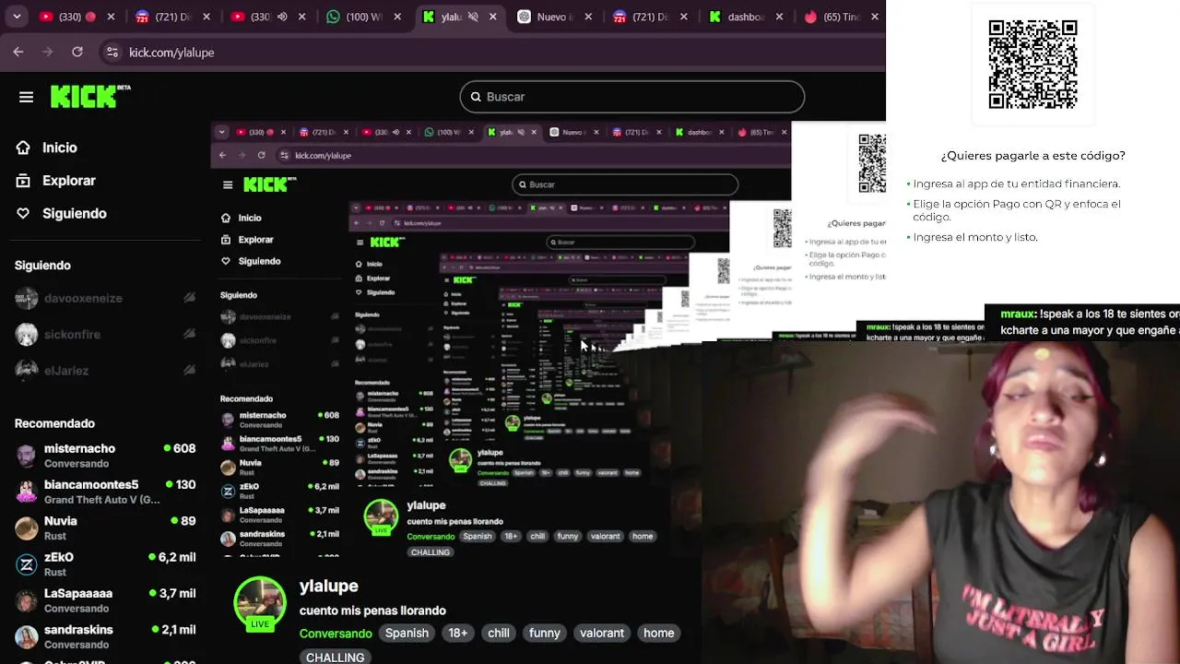Select the largest 18+ tag

458,633
